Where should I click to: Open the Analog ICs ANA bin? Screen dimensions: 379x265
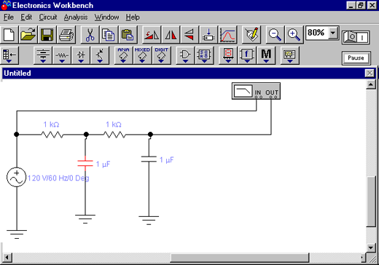click(x=123, y=55)
